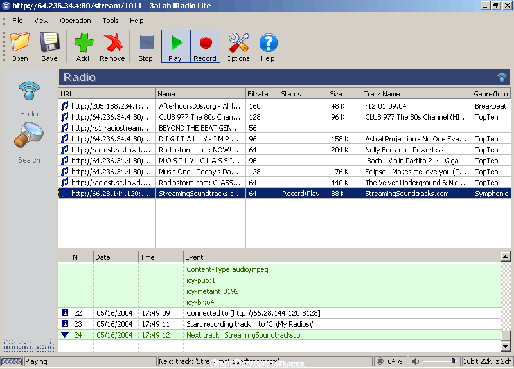Screen dimensions: 514x369
Task: Click music note icon for DIGITALLY-IMP row
Action: [x=65, y=138]
